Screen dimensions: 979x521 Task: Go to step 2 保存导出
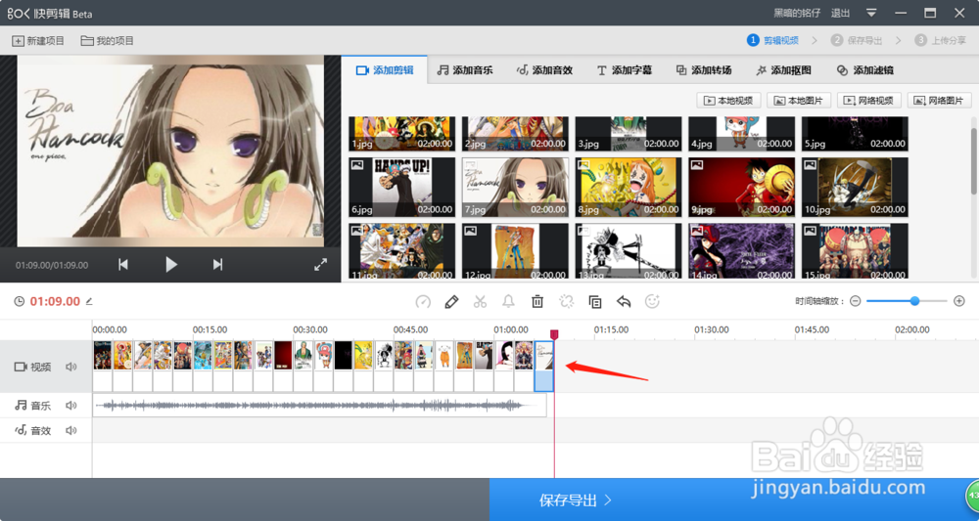(x=857, y=40)
